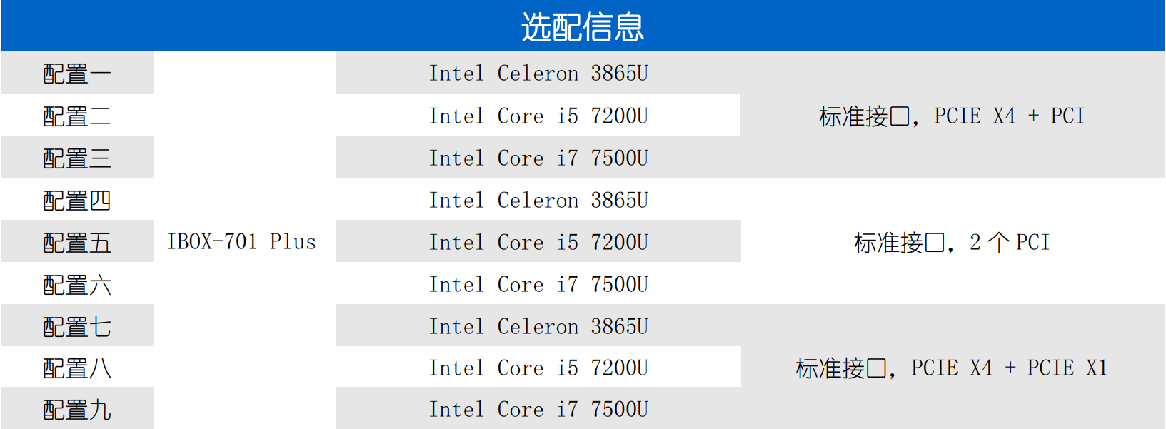Screen dimensions: 1166x429
Task: Click Intel Core i5 7200U in 配置二 row
Action: (538, 116)
